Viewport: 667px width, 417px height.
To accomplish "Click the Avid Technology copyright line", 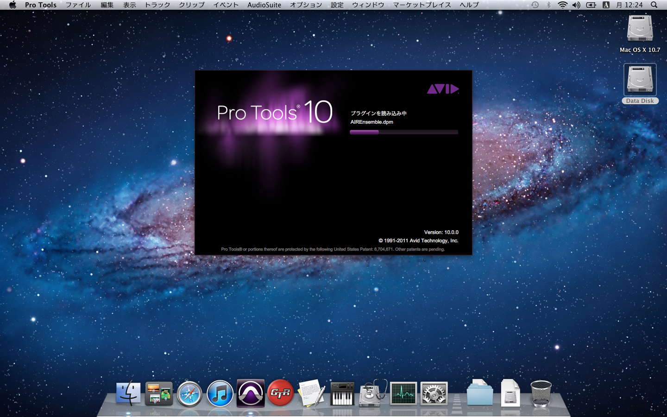I will [419, 240].
